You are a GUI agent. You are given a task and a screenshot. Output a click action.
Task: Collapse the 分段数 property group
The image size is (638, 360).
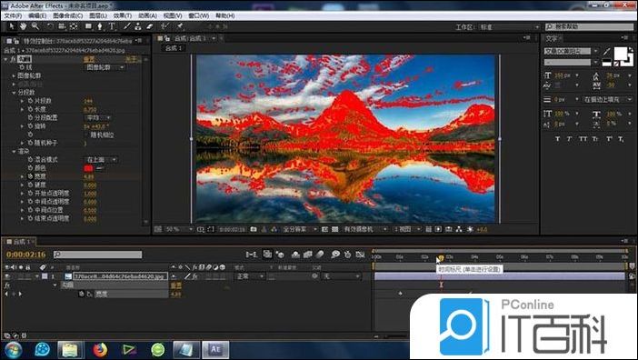coord(14,93)
